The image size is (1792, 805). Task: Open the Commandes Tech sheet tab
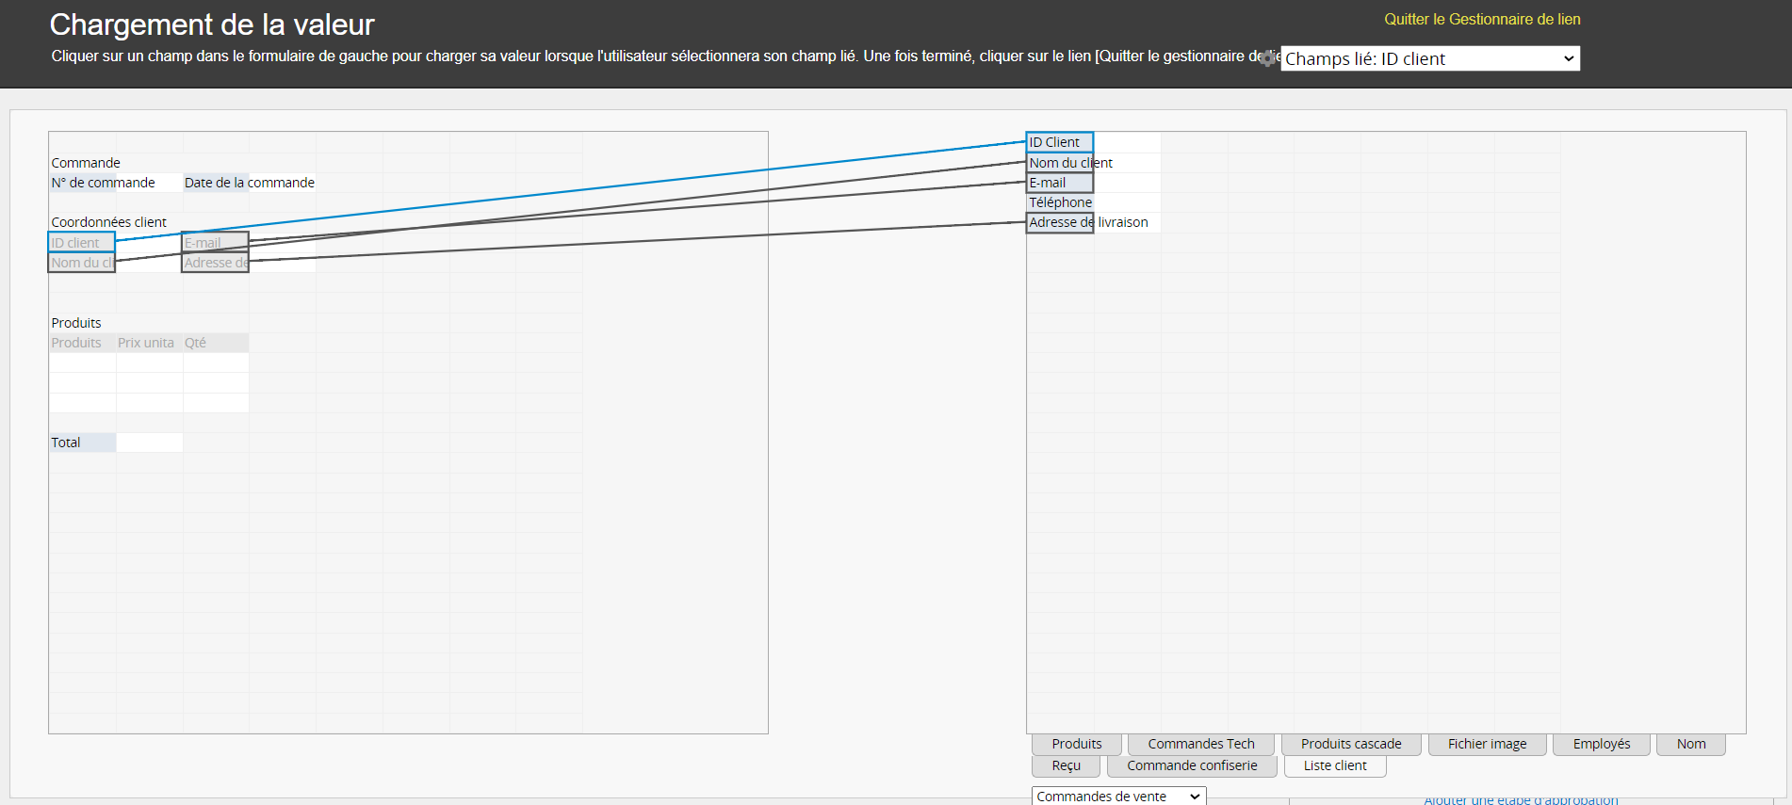tap(1200, 744)
